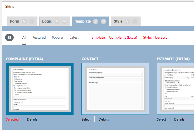
Task: Open Details for Estimate (Extra) template
Action: 179,119
